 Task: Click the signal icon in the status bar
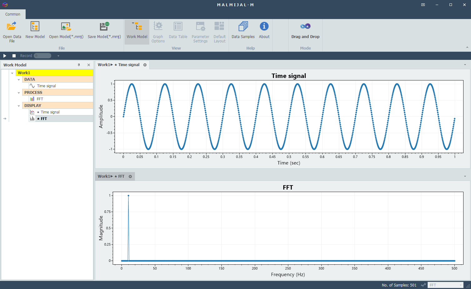(424, 285)
